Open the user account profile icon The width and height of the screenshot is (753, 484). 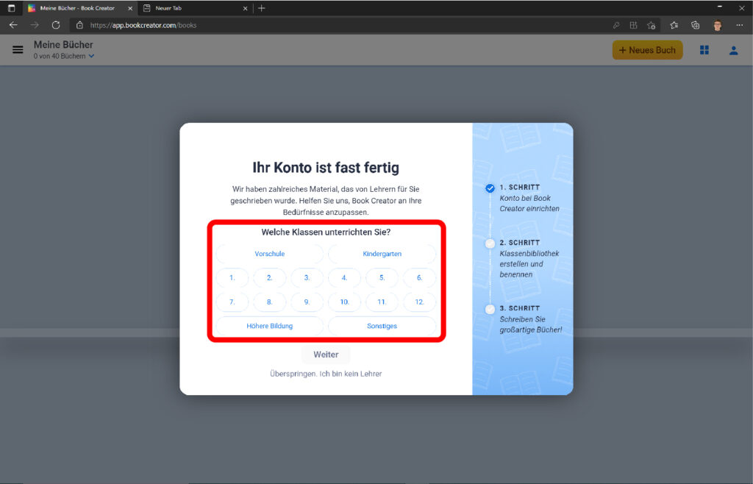point(733,50)
